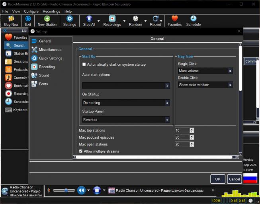Viewport: 260px width, 204px height.
Task: Click Cancel in Settings dialog
Action: pos(234,179)
